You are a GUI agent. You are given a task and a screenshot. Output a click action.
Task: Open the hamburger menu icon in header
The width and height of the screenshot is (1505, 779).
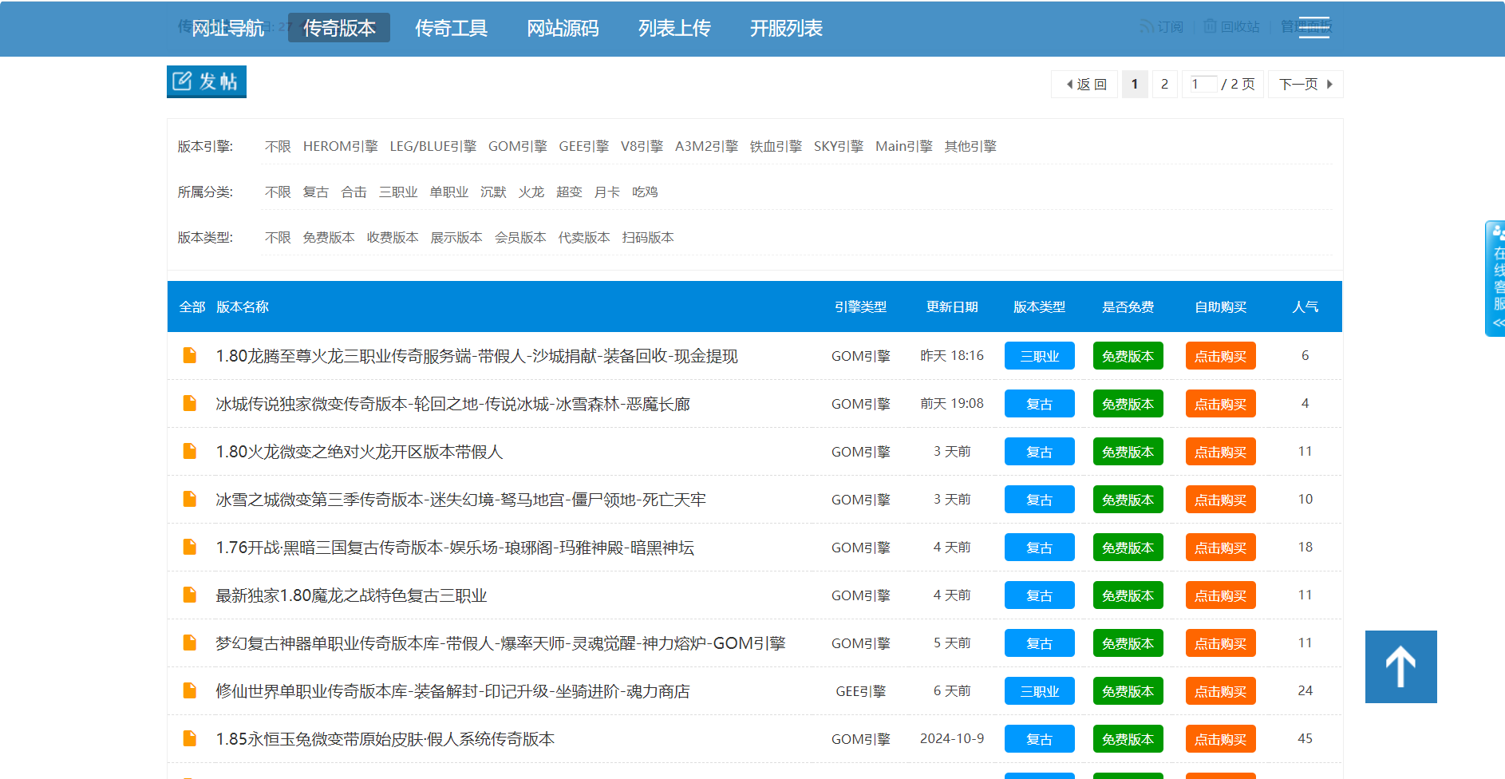[1313, 27]
